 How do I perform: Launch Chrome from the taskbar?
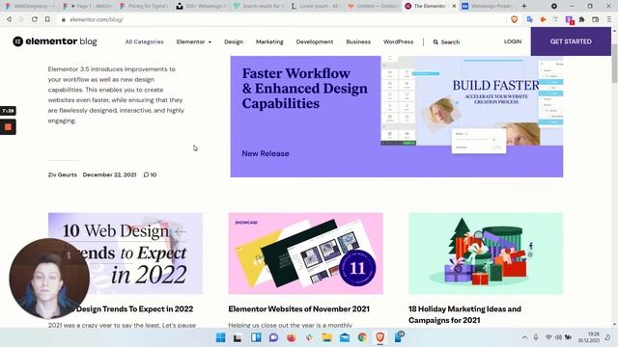click(362, 337)
